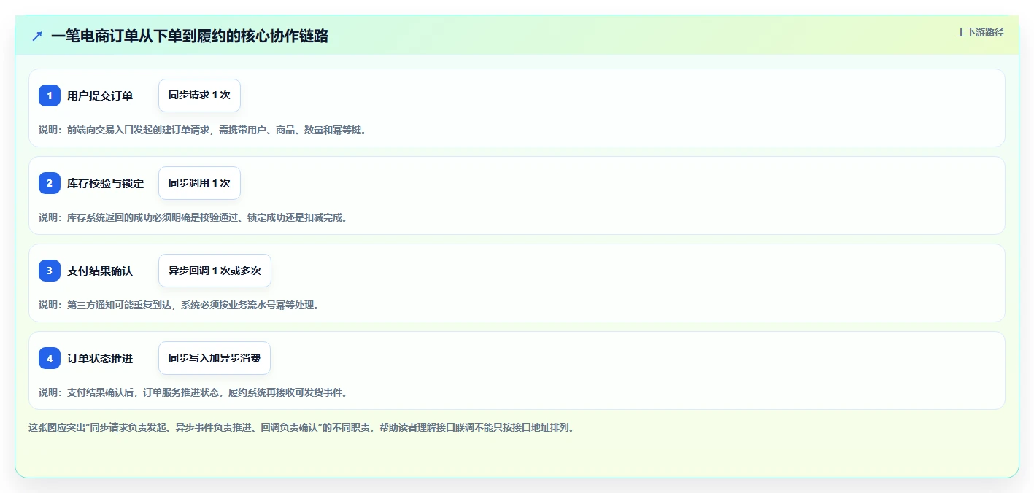Screen dimensions: 1034x493
Task: Click the description starting 第三方通知可能重复到达
Action: 179,305
